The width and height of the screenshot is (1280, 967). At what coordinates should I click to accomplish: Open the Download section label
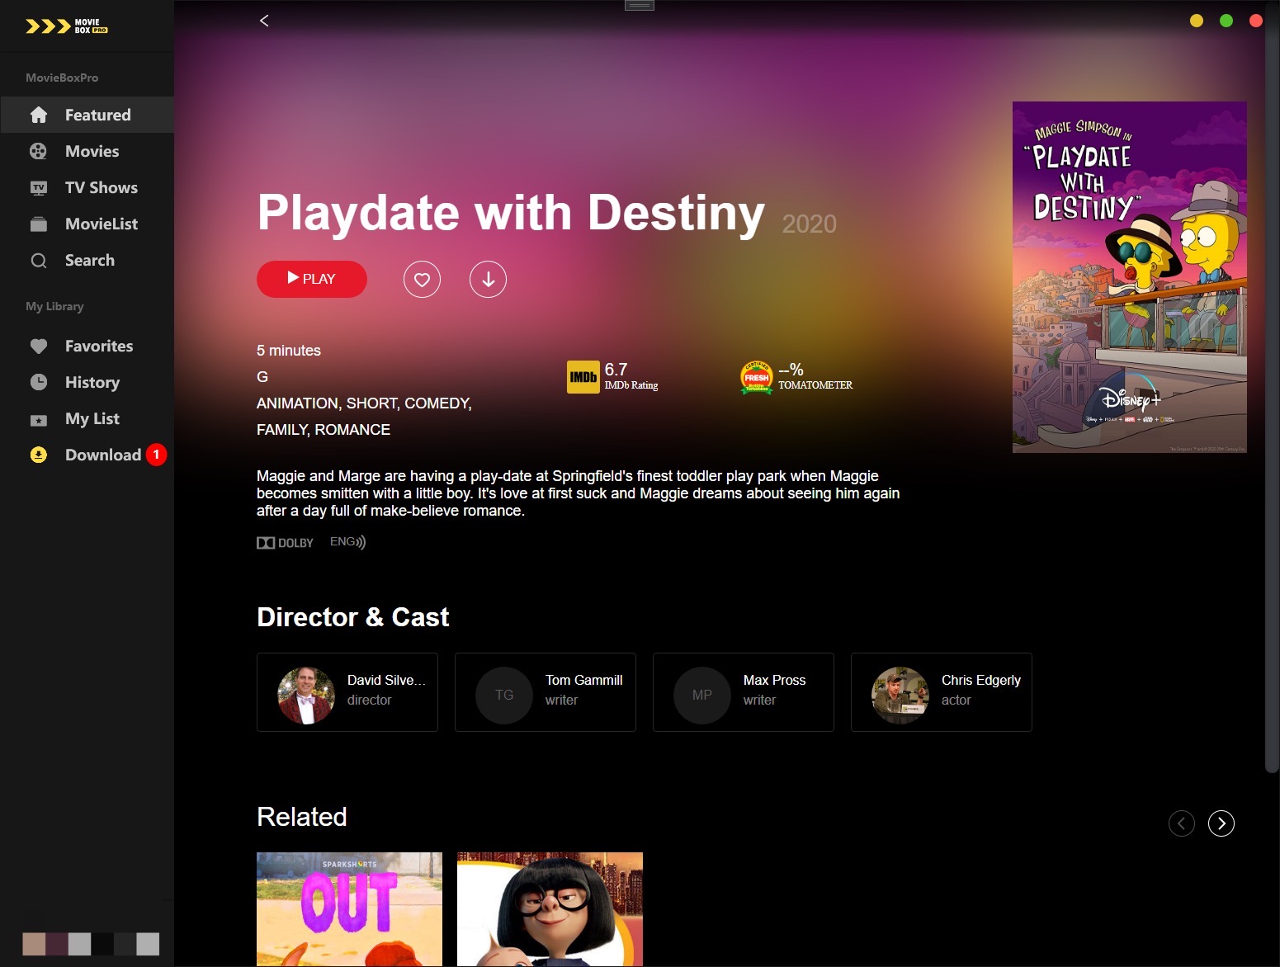[103, 455]
